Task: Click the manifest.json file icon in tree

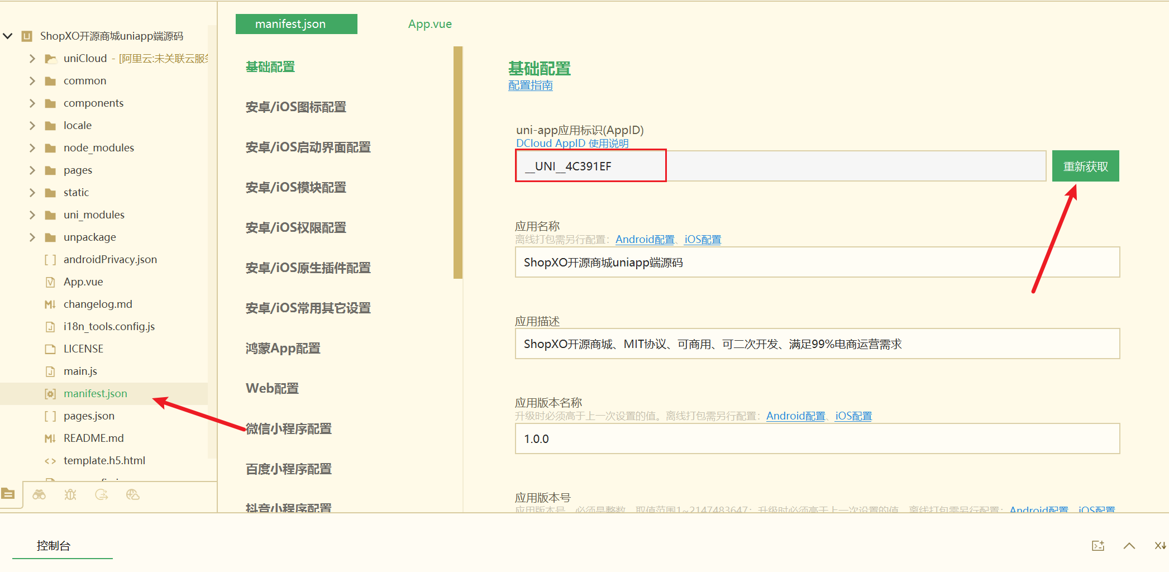Action: pos(50,394)
